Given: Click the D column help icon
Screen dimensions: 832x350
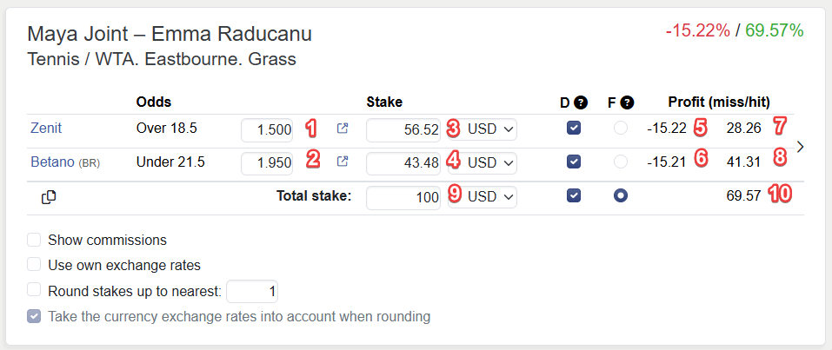Looking at the screenshot, I should click(581, 102).
